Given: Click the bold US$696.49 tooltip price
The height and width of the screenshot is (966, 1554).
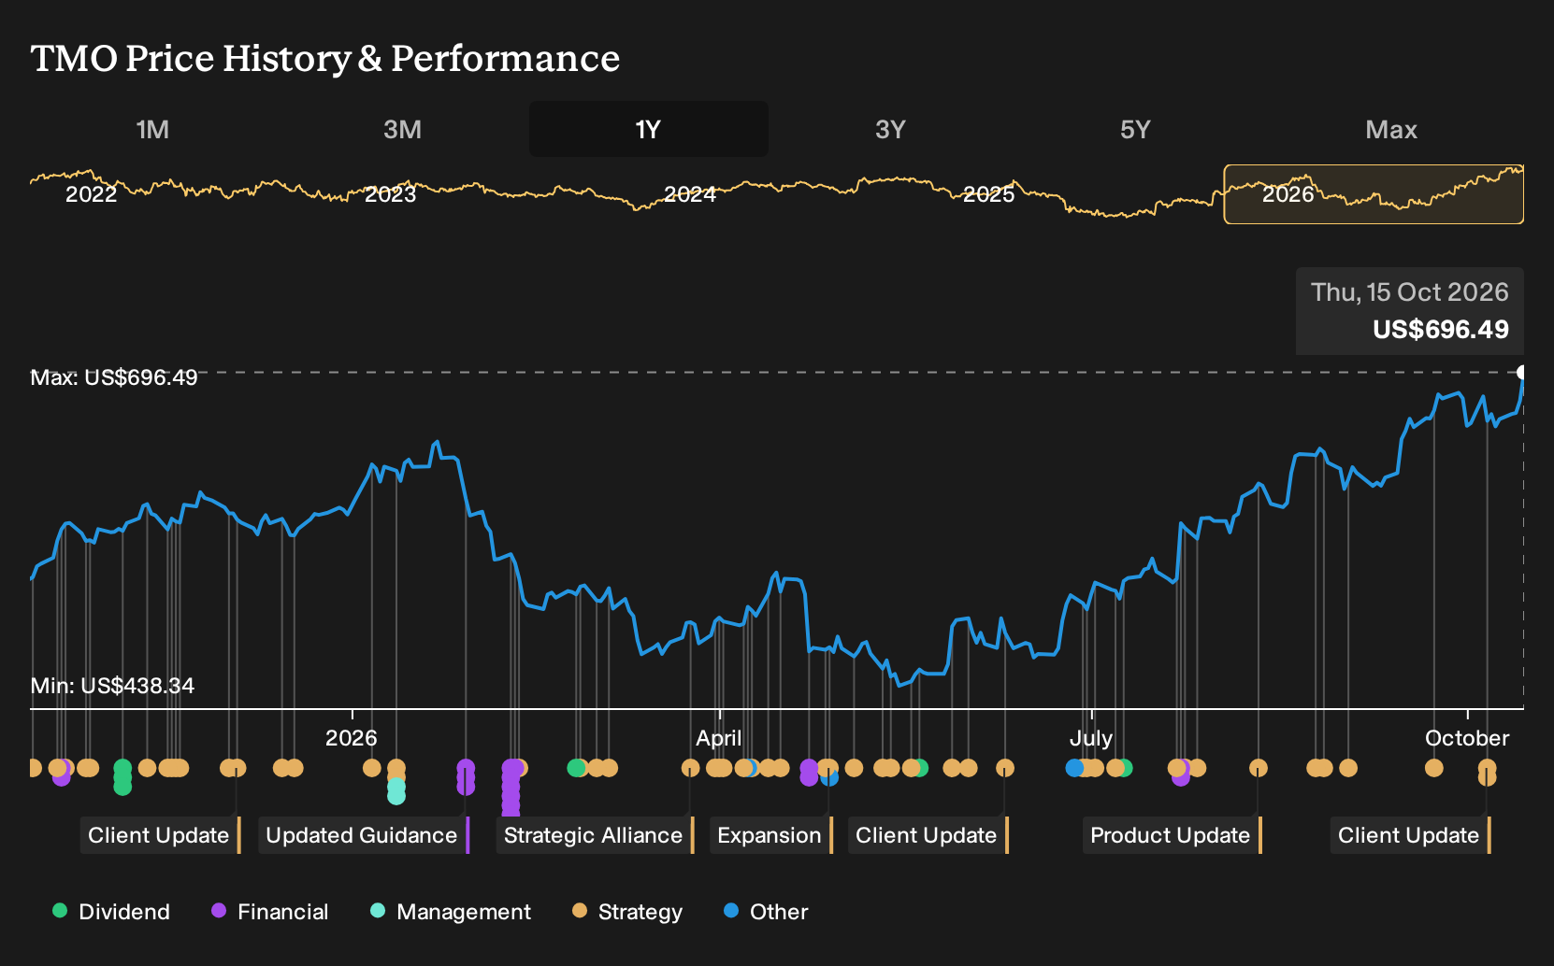Looking at the screenshot, I should point(1440,330).
